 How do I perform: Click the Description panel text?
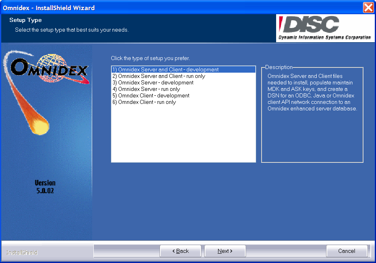pyautogui.click(x=312, y=93)
